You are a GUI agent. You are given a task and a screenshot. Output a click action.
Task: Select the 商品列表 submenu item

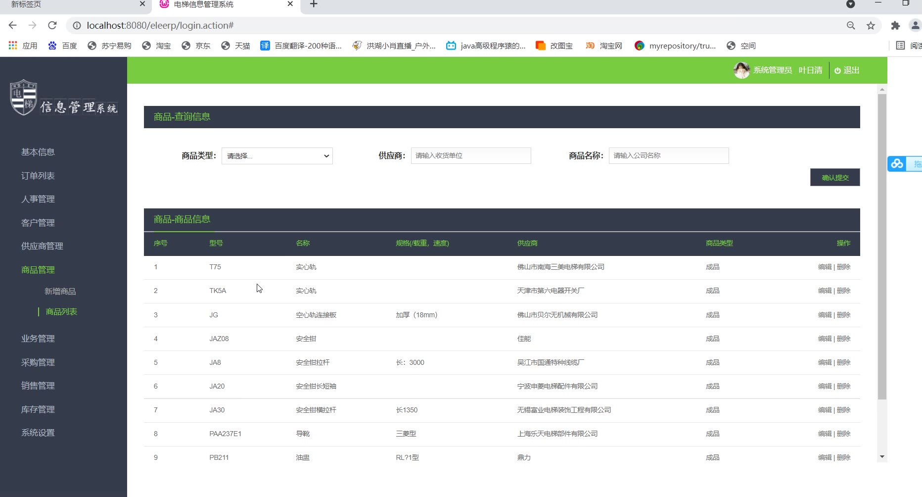click(61, 312)
